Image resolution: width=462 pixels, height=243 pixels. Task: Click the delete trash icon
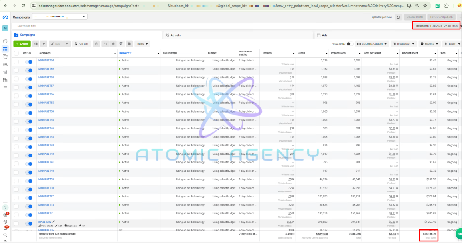tap(113, 44)
